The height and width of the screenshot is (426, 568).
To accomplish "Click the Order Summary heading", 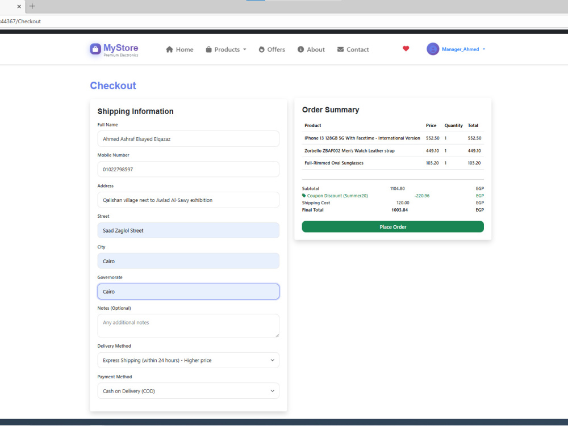I will [331, 110].
